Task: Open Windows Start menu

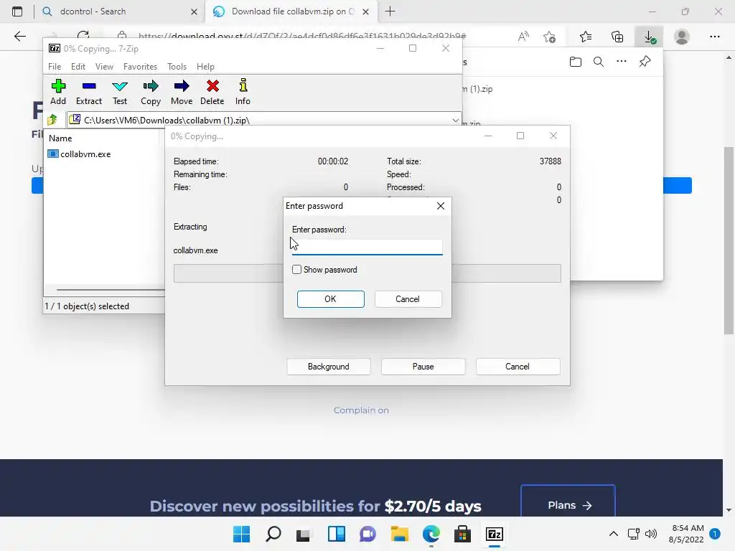Action: click(x=242, y=534)
